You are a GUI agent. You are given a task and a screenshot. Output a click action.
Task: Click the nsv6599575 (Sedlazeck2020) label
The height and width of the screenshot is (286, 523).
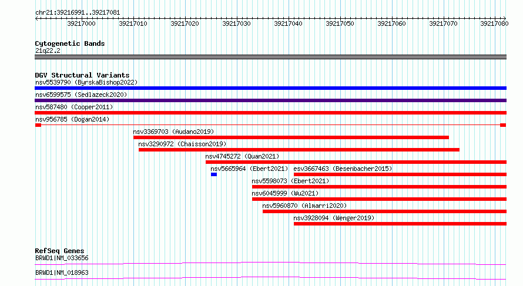pyautogui.click(x=81, y=95)
